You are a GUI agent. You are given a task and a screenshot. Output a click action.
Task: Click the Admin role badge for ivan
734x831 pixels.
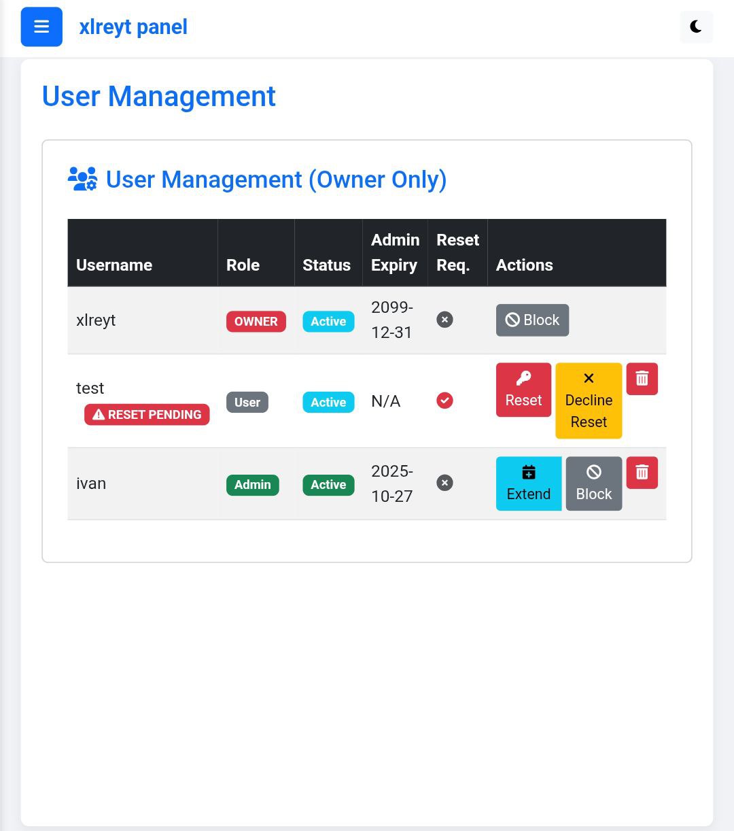click(x=253, y=485)
